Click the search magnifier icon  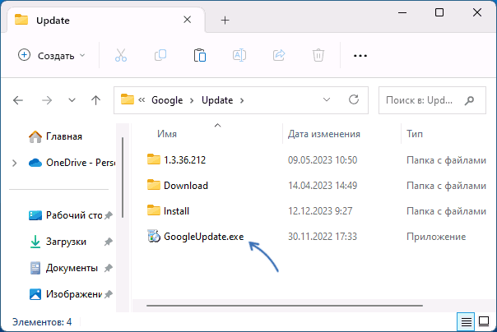point(469,100)
